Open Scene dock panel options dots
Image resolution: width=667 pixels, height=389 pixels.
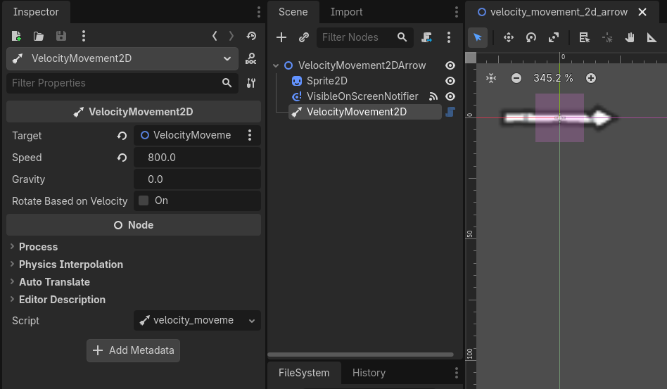tap(457, 12)
